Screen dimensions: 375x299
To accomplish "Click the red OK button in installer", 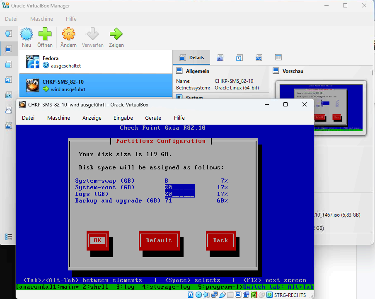I will (x=97, y=241).
